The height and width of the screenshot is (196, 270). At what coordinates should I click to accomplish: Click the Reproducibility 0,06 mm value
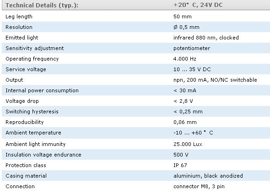pyautogui.click(x=185, y=122)
